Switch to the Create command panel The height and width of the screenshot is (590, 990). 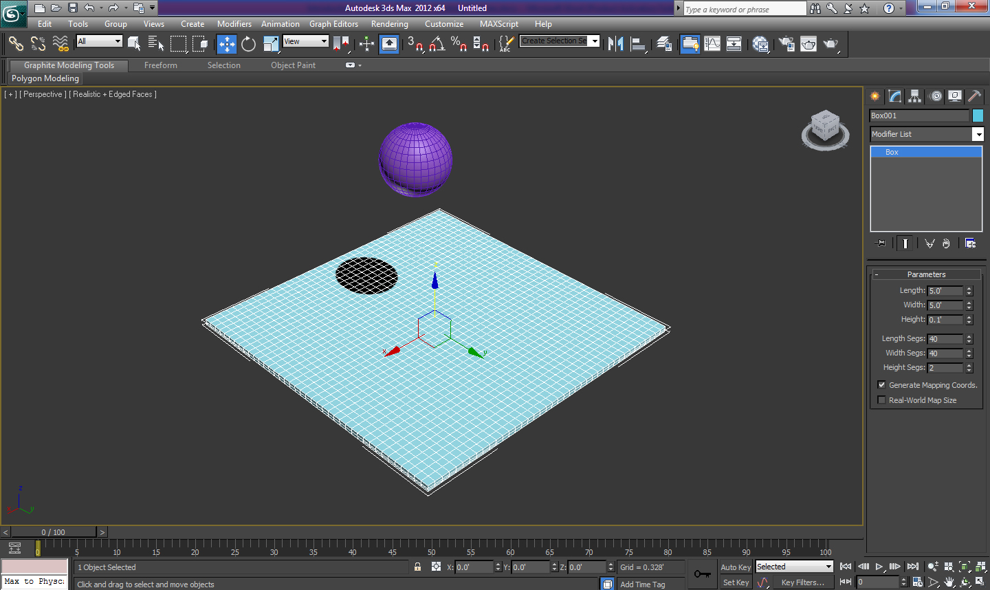point(874,96)
